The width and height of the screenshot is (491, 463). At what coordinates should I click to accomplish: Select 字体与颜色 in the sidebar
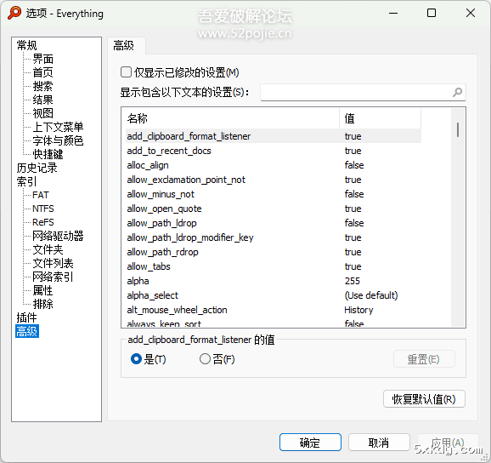[x=59, y=140]
